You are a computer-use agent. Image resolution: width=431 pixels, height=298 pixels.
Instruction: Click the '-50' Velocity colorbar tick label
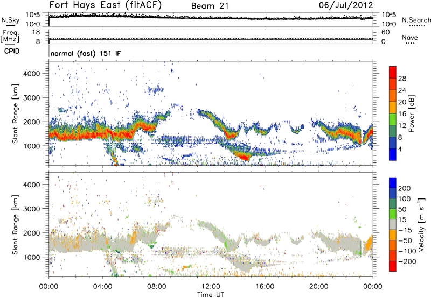click(405, 240)
